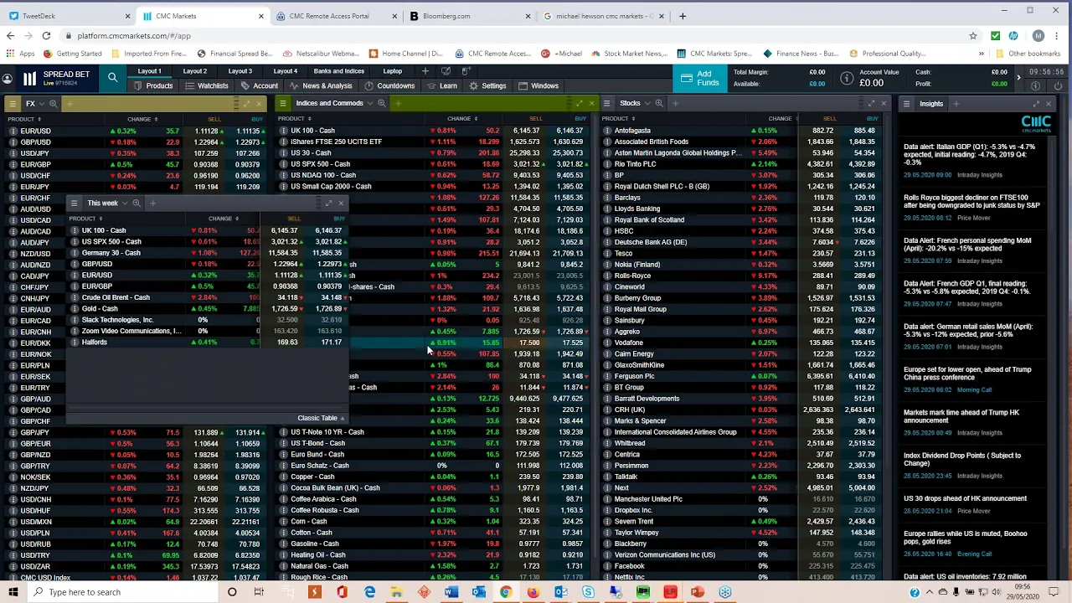The height and width of the screenshot is (603, 1072).
Task: Select Gold - Cash row in This week
Action: click(x=208, y=309)
